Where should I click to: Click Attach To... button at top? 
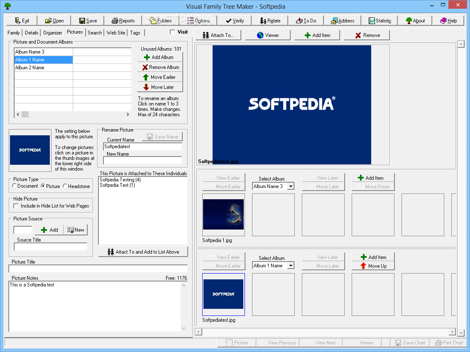pos(218,35)
